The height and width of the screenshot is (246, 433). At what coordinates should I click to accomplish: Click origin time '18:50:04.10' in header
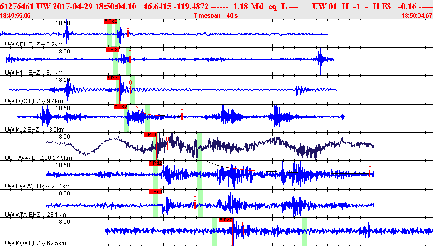(116, 6)
